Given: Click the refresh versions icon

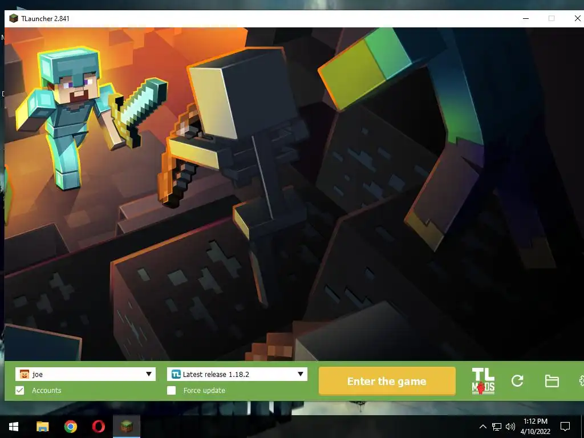Looking at the screenshot, I should 517,380.
